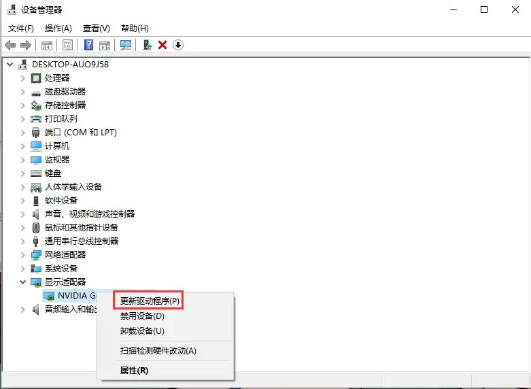Open the 查看(V) menu
The image size is (531, 389).
pos(96,28)
